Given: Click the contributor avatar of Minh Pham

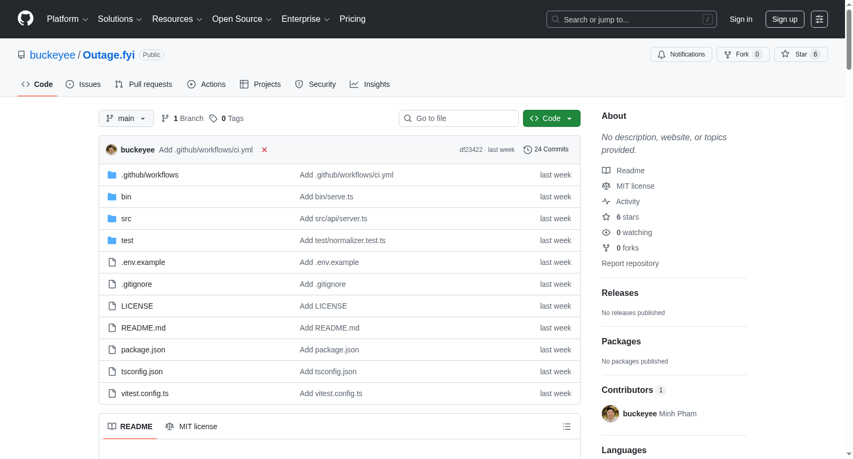Looking at the screenshot, I should point(610,414).
